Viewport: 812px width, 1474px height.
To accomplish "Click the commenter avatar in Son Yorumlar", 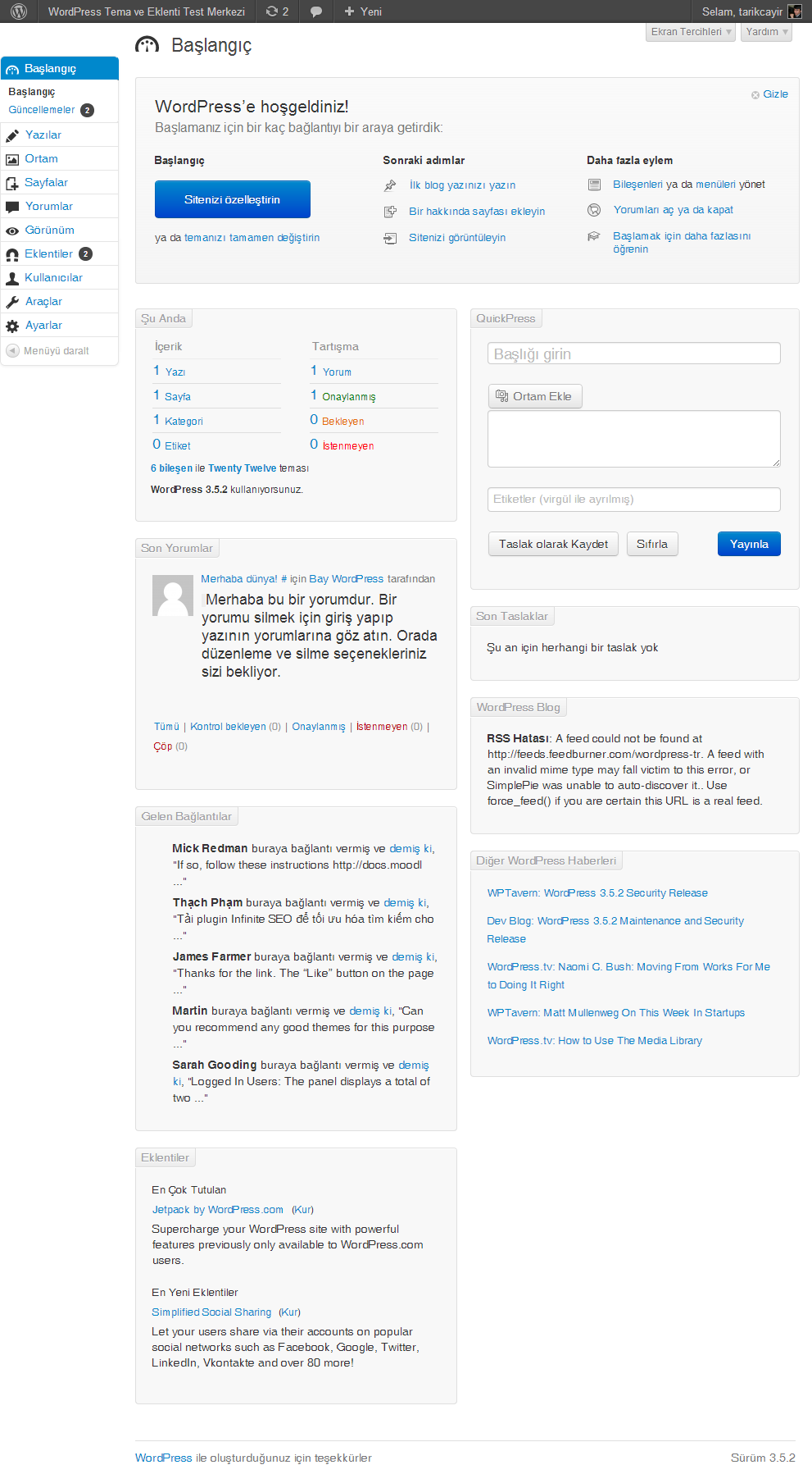I will click(173, 596).
